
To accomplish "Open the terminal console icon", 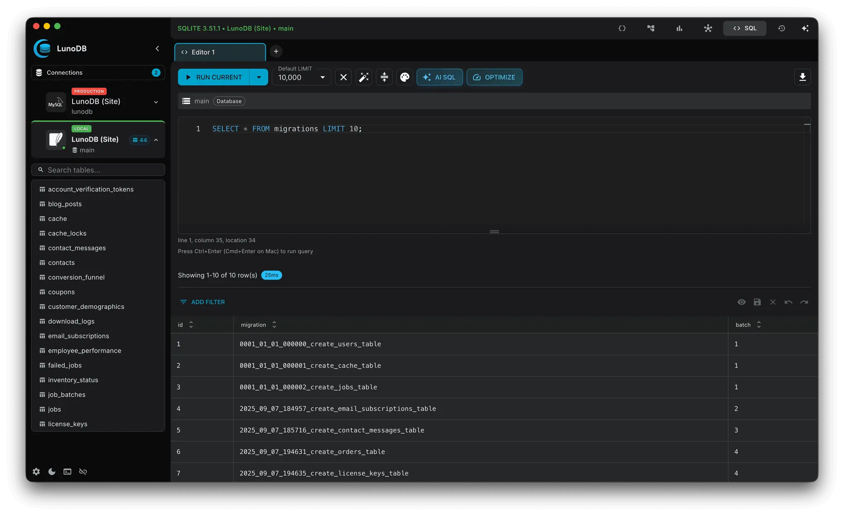I will click(68, 472).
